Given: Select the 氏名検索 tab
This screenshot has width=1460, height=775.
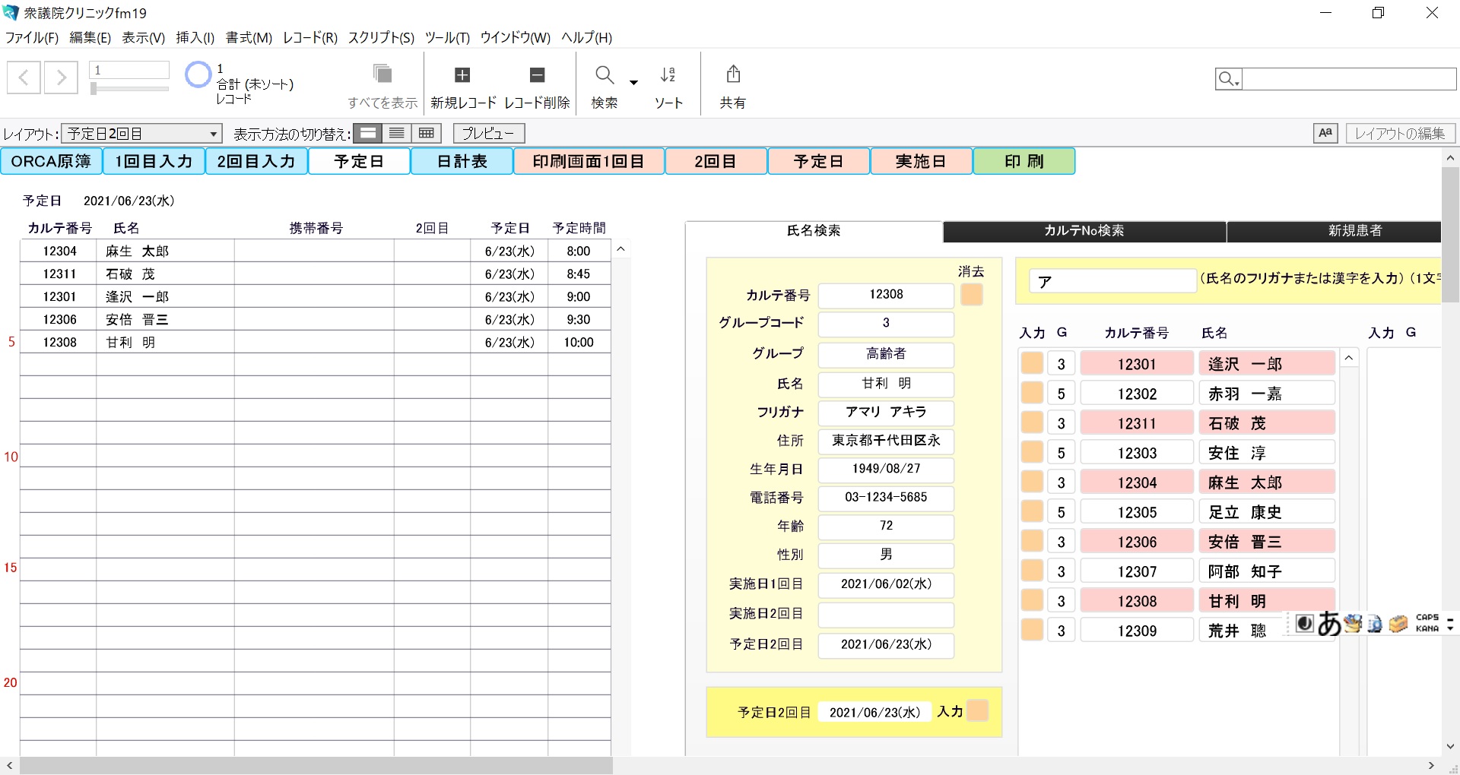Looking at the screenshot, I should click(x=814, y=231).
